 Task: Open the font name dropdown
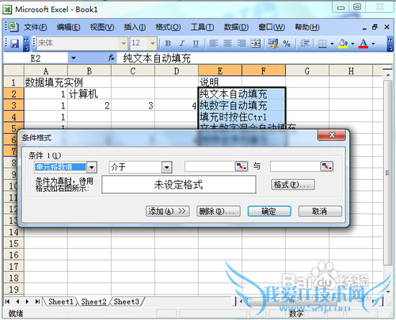[x=124, y=44]
